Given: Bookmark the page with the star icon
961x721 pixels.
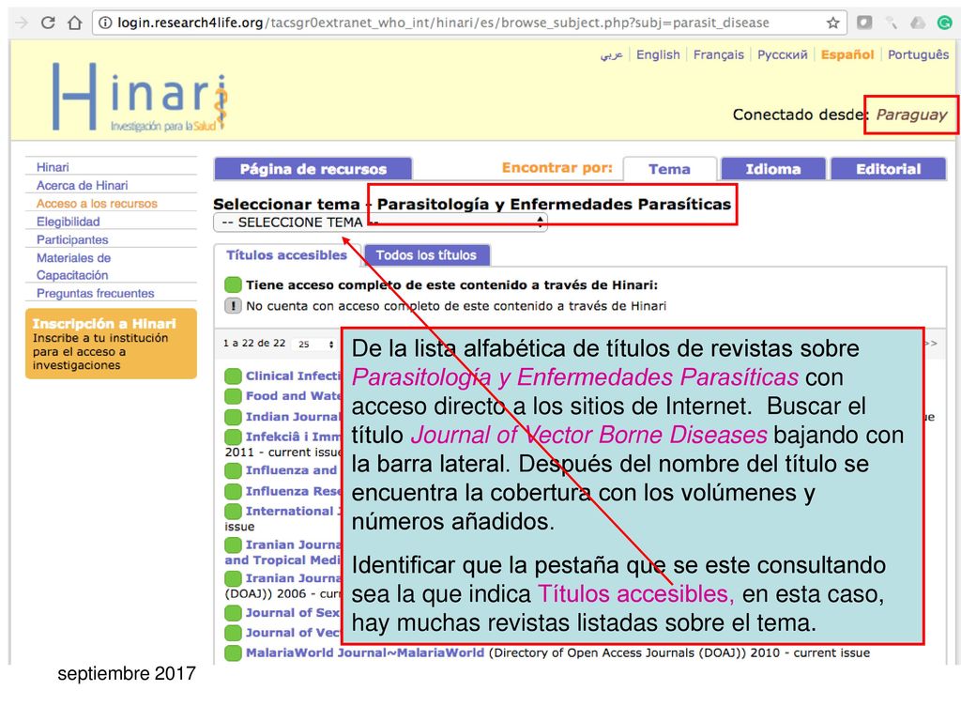Looking at the screenshot, I should (832, 23).
